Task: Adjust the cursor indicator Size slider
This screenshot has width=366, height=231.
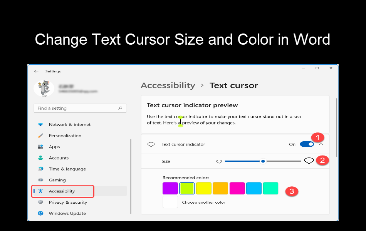Action: pyautogui.click(x=263, y=161)
